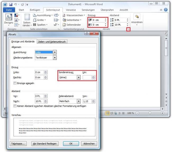Open the page breaks icon
172x152 pixels.
[56, 15]
